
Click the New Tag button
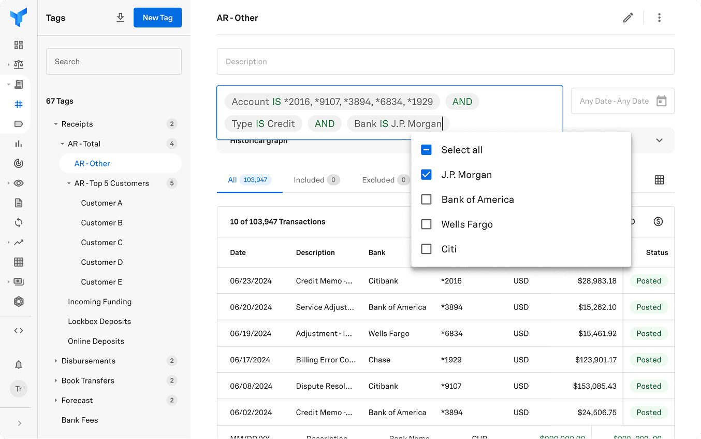[157, 18]
